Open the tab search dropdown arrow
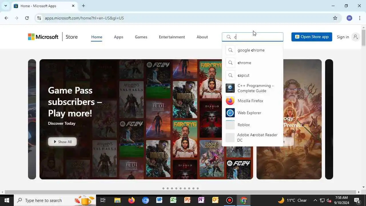 point(5,6)
